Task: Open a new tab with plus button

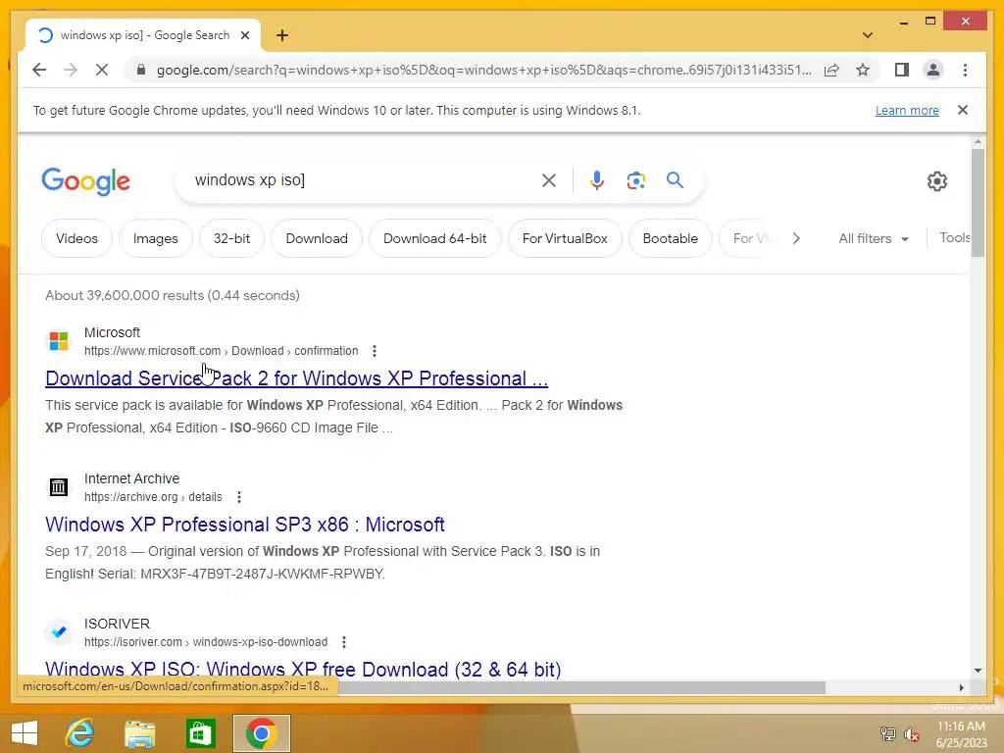Action: pos(282,35)
